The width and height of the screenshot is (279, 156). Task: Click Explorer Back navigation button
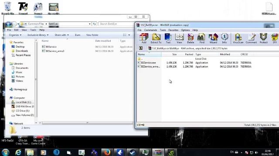(8, 24)
